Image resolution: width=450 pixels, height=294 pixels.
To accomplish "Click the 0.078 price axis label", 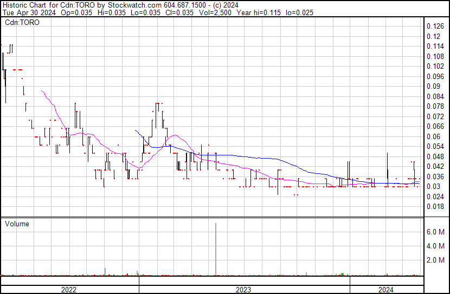I will point(435,106).
